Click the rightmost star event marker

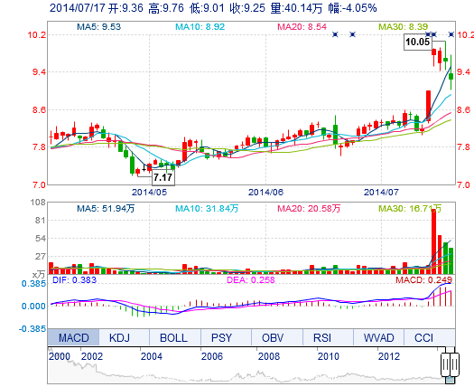(x=451, y=34)
